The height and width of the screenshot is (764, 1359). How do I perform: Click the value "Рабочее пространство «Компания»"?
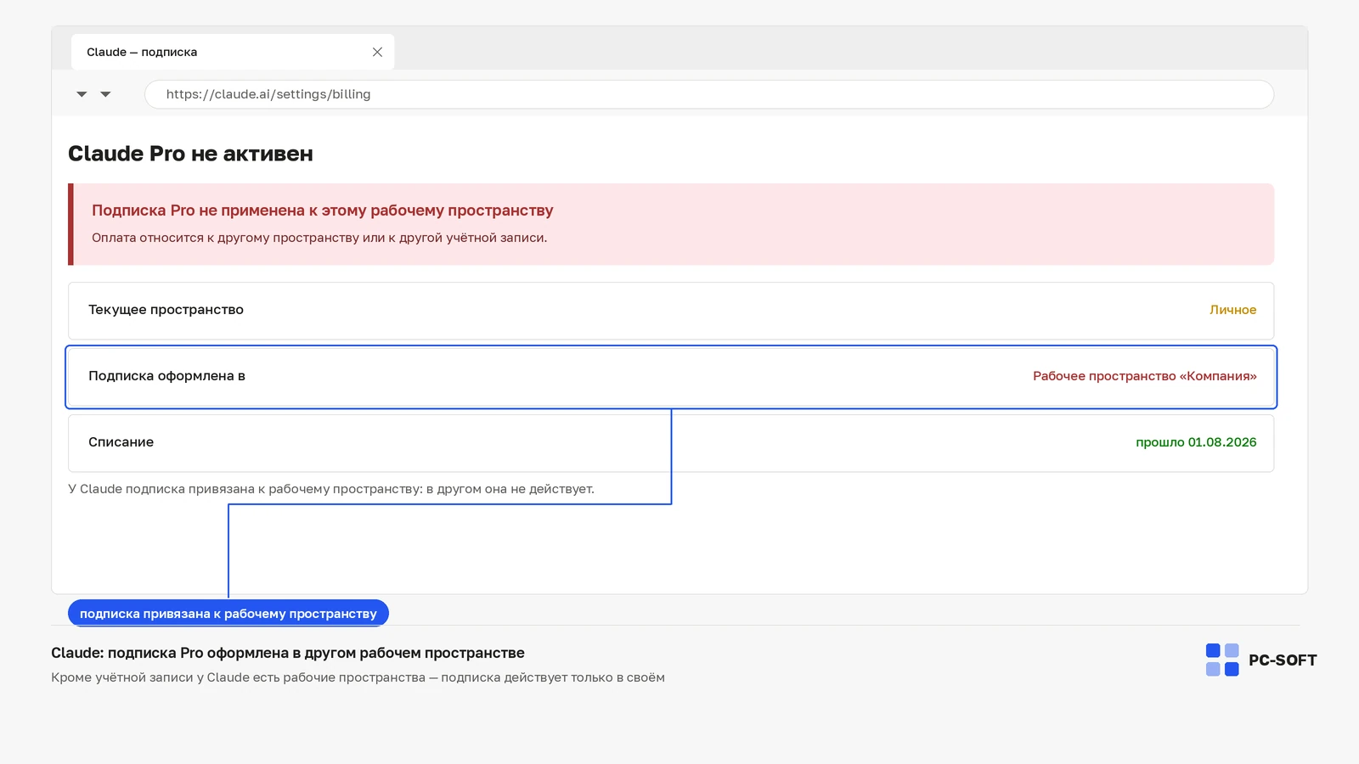coord(1144,376)
